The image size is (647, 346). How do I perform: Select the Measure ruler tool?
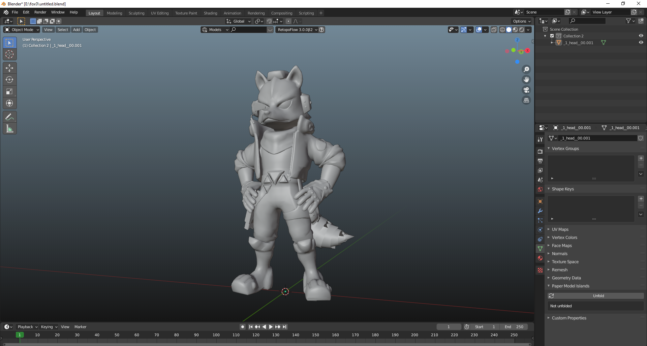9,129
